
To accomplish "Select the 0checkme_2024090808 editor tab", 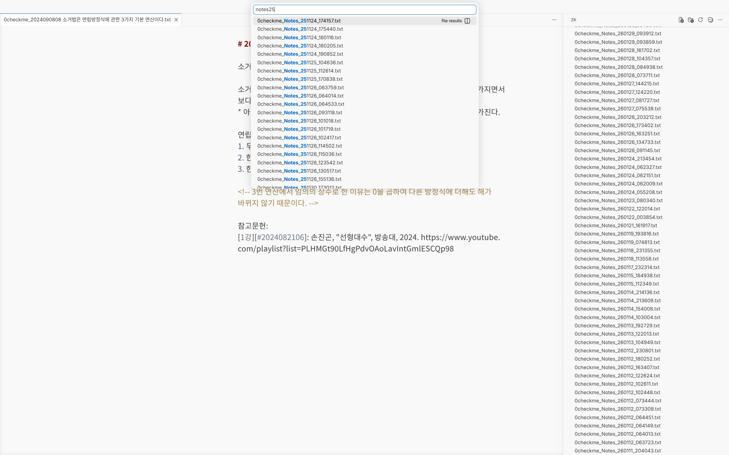I will (x=87, y=20).
